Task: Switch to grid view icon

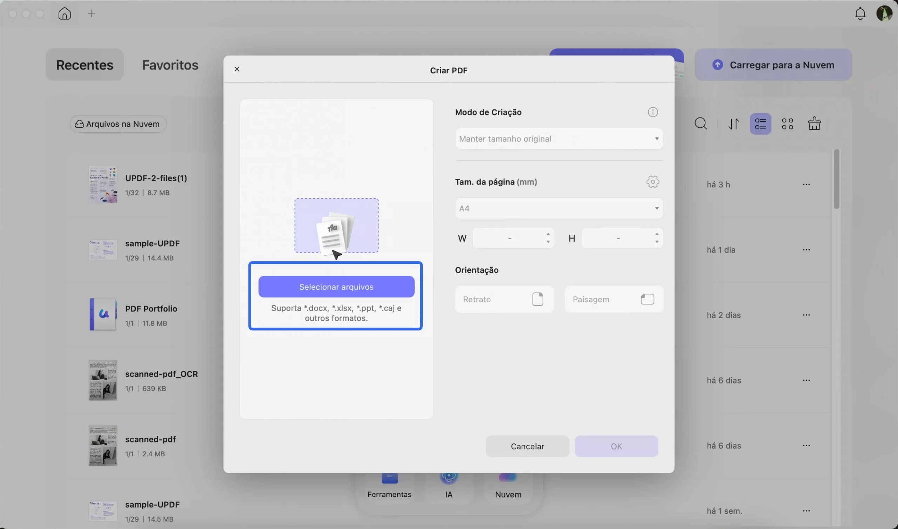Action: pos(787,124)
